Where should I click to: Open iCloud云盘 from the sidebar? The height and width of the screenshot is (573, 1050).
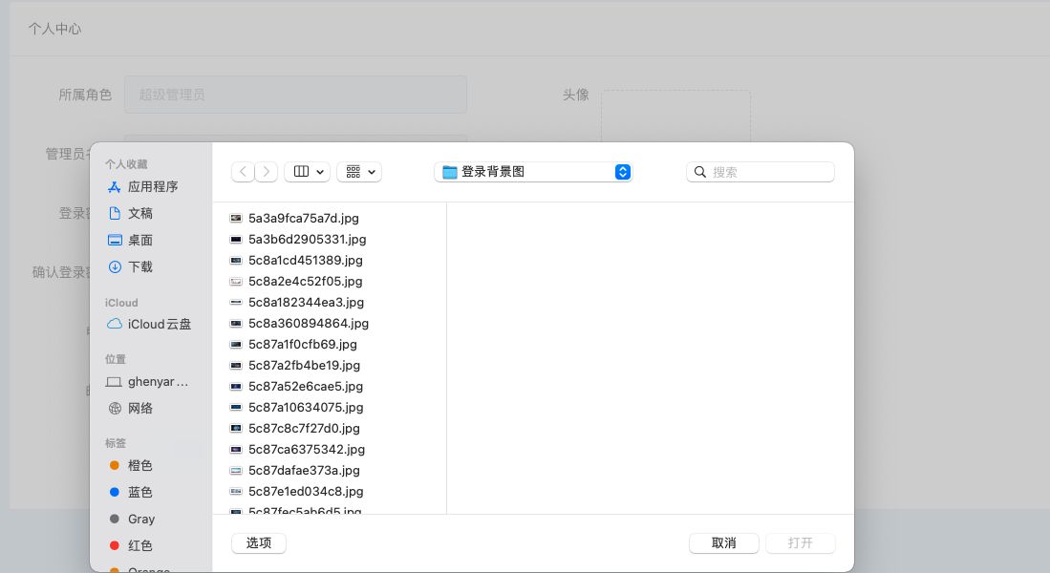(x=159, y=324)
